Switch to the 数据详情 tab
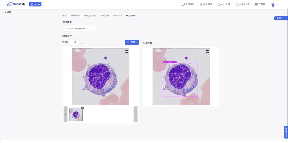 tap(75, 16)
